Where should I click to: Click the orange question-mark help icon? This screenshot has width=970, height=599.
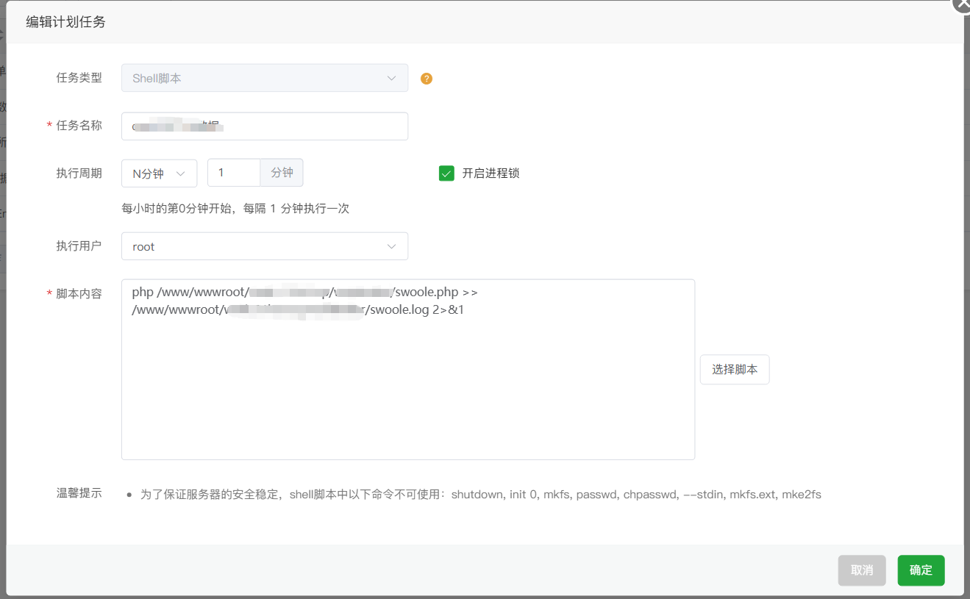point(426,78)
